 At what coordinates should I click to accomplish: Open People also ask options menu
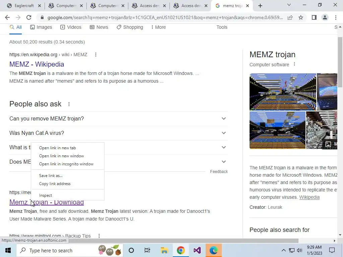pyautogui.click(x=69, y=104)
